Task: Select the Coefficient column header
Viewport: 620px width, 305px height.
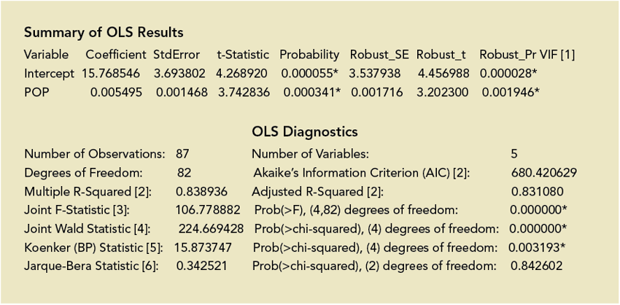Action: 115,55
